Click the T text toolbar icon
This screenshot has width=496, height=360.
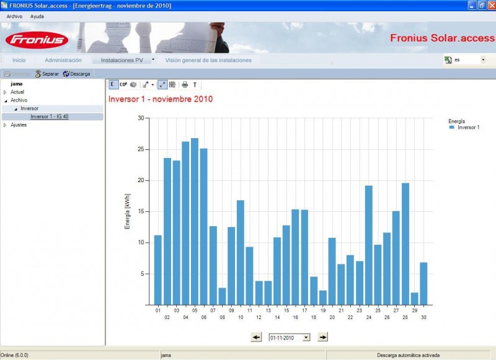195,85
